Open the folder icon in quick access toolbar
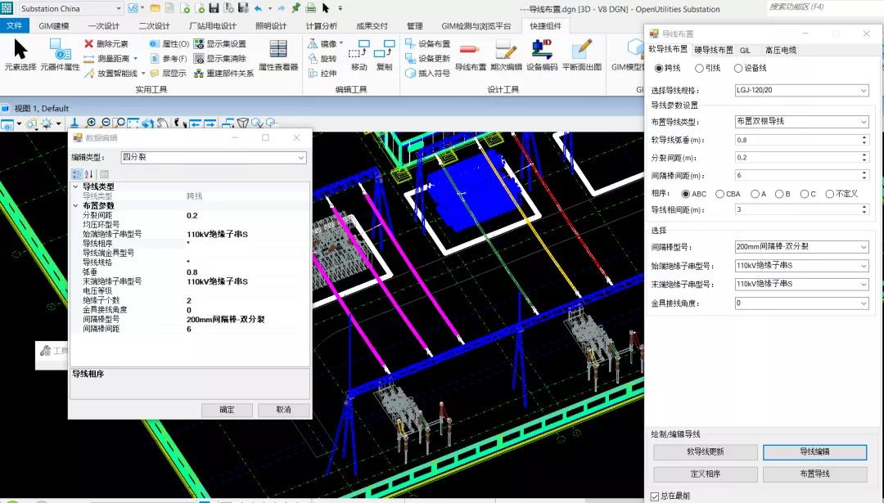This screenshot has width=884, height=503. click(x=155, y=8)
